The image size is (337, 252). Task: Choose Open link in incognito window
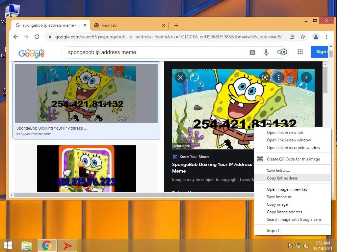tap(292, 148)
